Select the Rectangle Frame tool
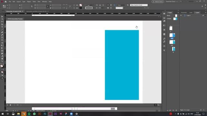 [2, 37]
